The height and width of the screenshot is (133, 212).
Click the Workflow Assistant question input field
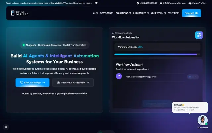(x=155, y=77)
